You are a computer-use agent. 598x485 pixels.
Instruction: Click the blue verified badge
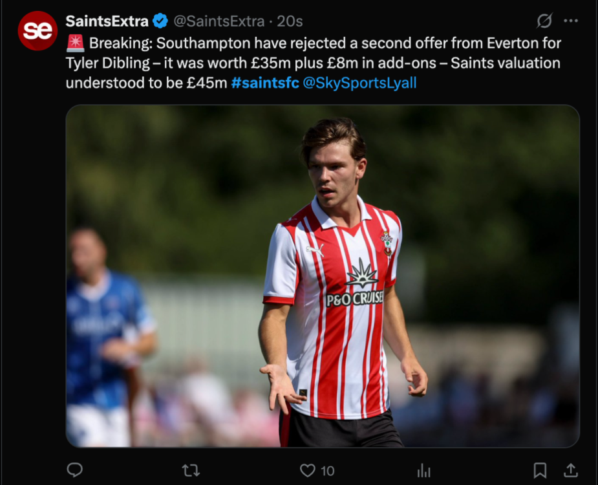coord(161,21)
